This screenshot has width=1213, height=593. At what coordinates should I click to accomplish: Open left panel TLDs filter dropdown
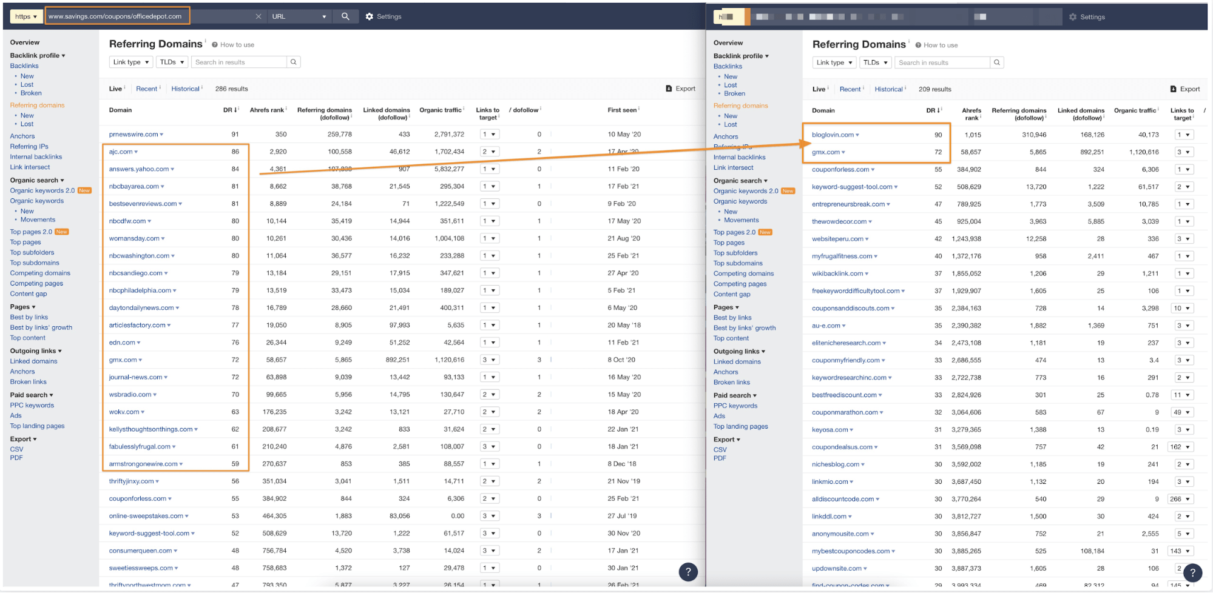[x=172, y=62]
